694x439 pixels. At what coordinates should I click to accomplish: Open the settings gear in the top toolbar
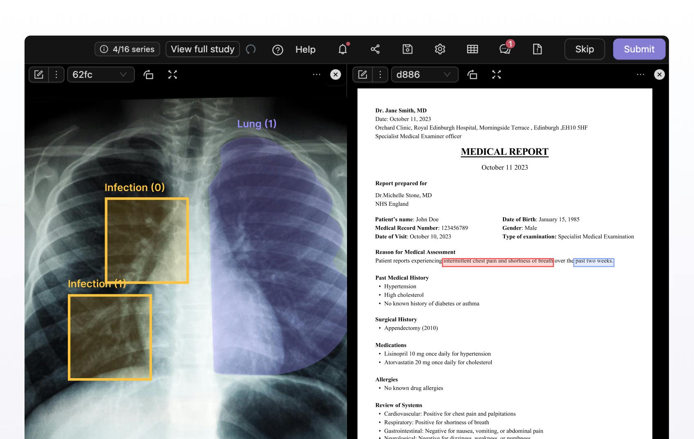coord(440,49)
